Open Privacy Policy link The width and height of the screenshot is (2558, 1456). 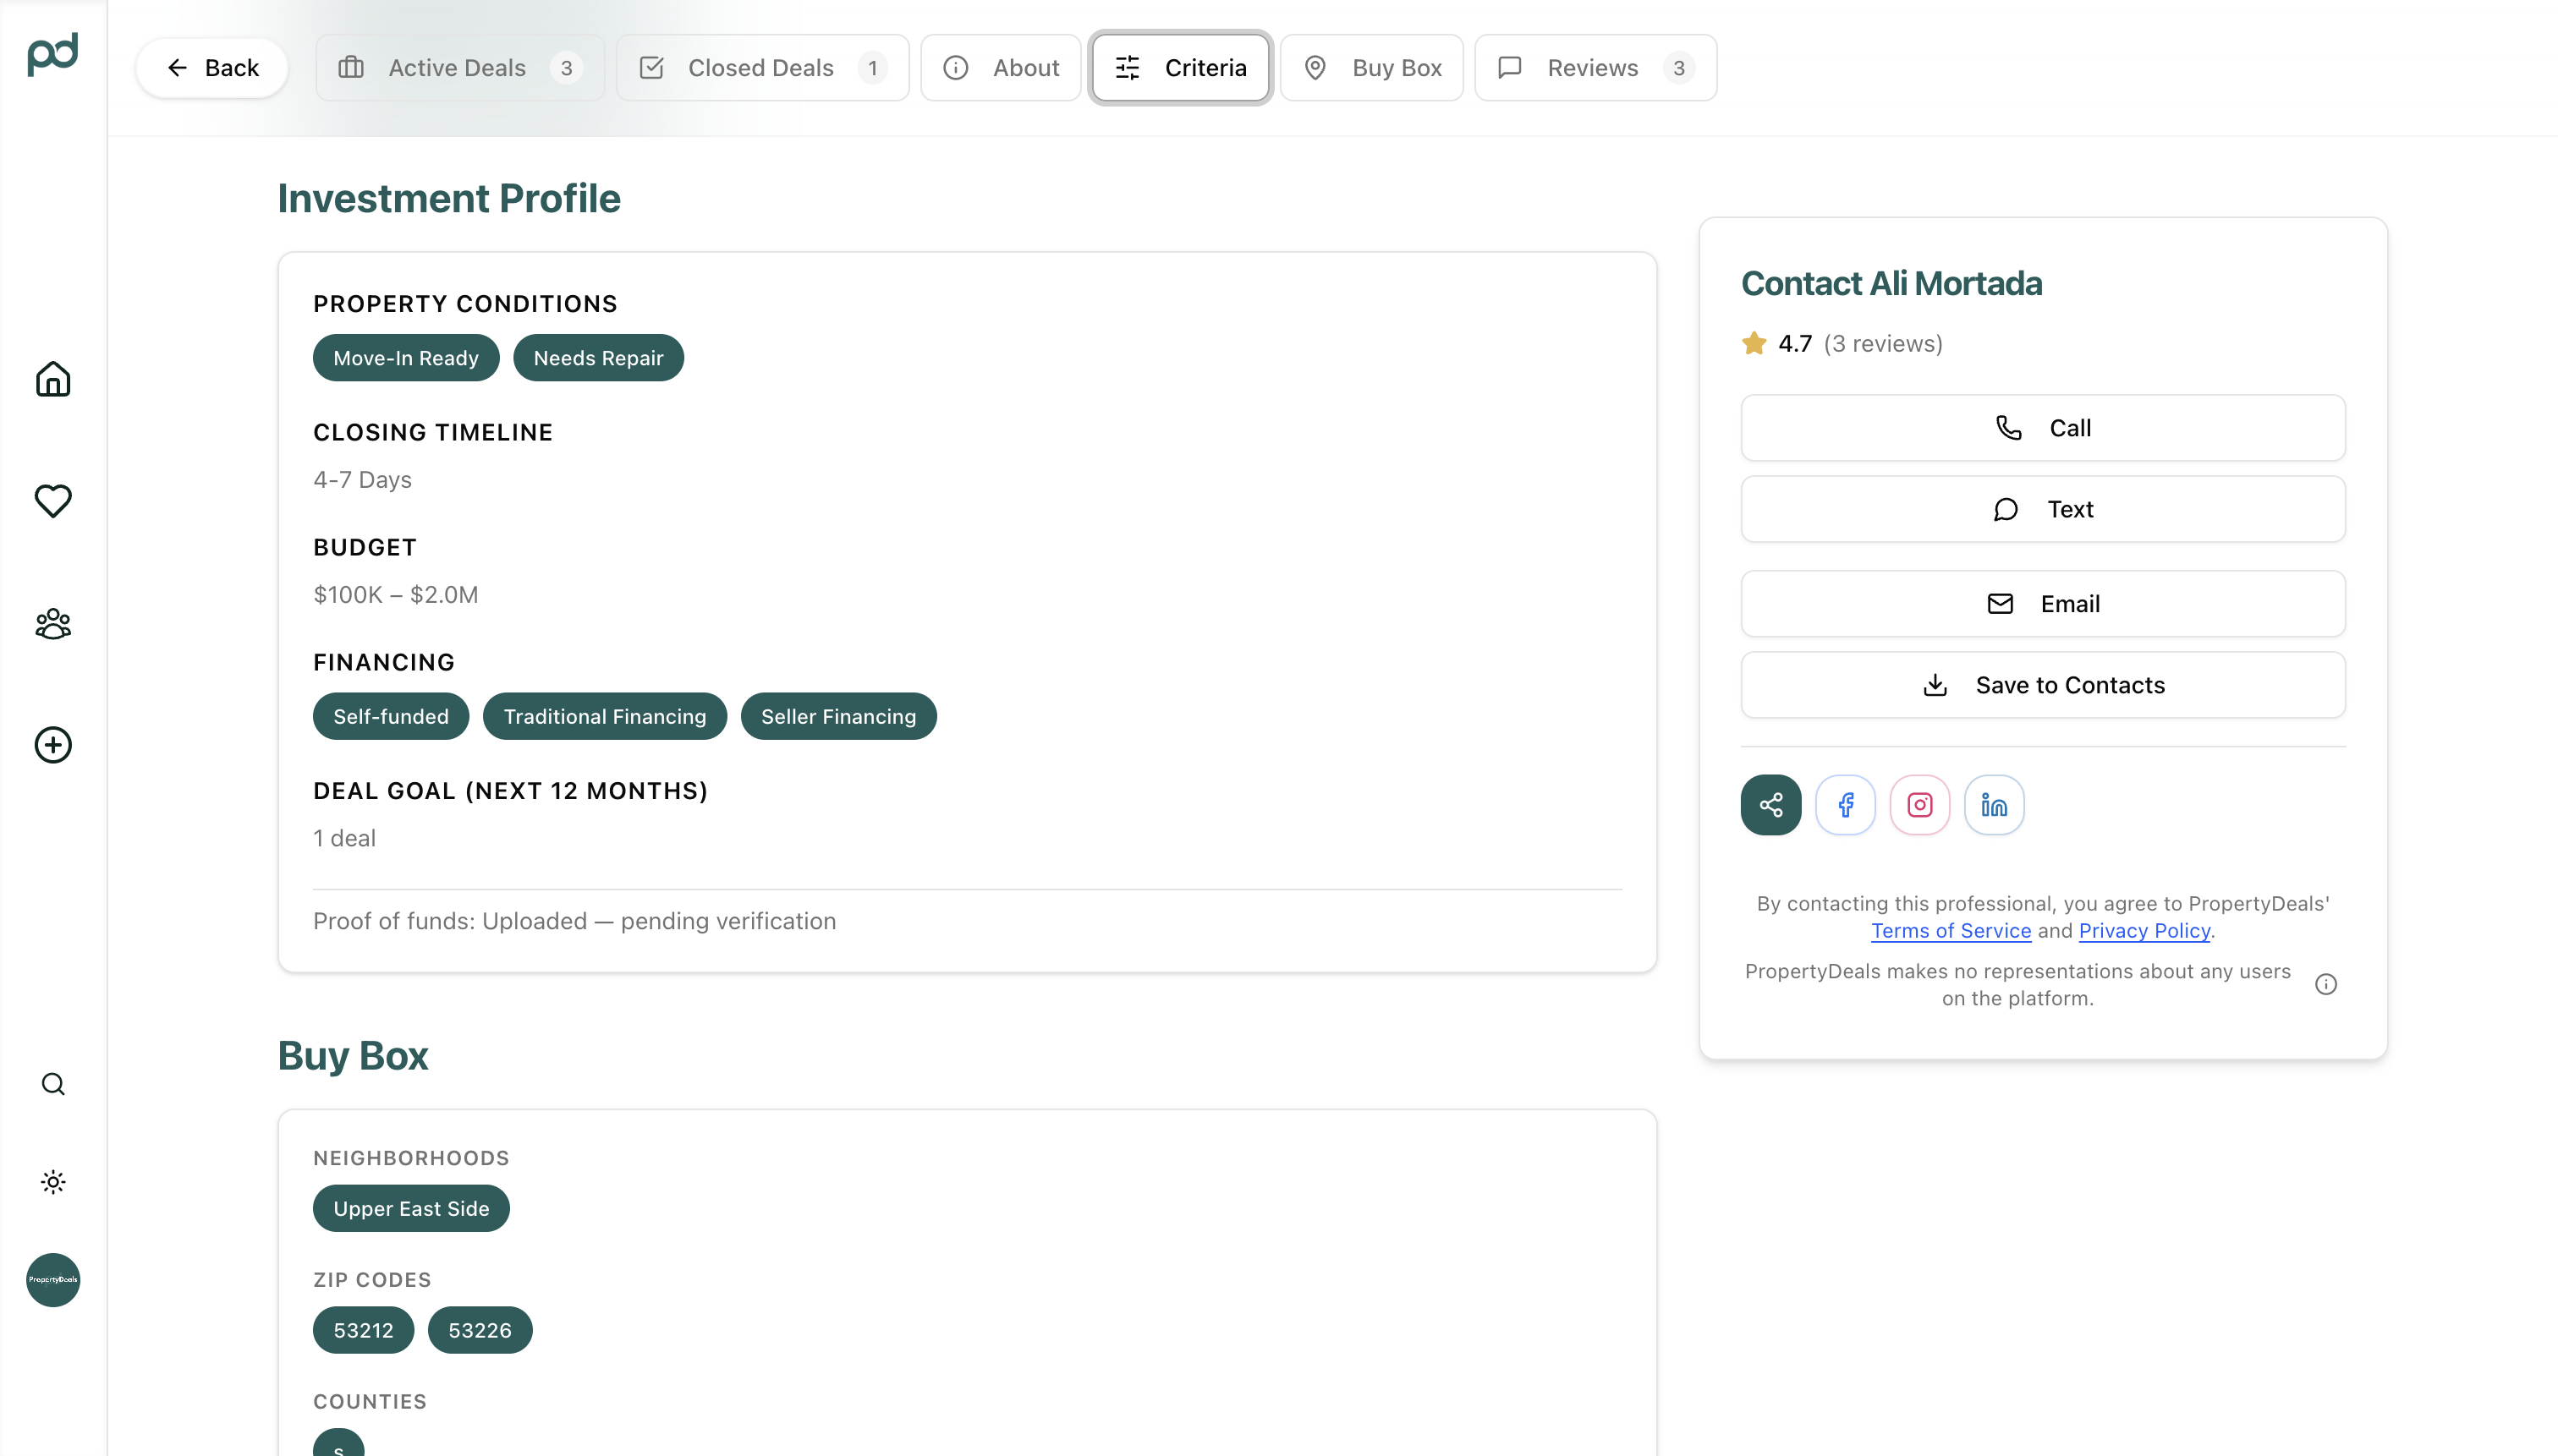click(2144, 931)
